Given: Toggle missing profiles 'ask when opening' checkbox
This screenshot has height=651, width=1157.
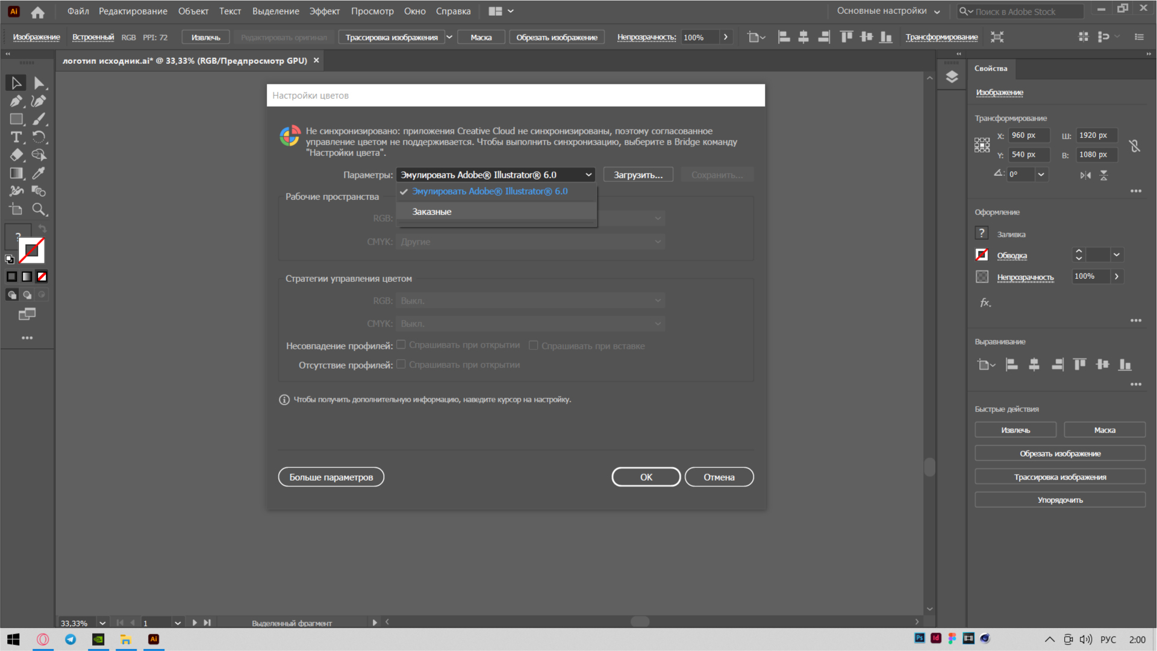Looking at the screenshot, I should [401, 364].
